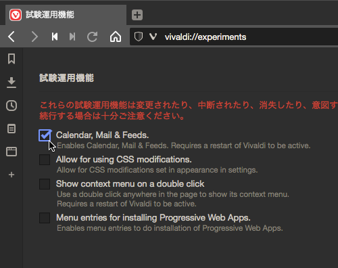The height and width of the screenshot is (268, 338).
Task: Go back with the Back arrow
Action: coord(11,37)
